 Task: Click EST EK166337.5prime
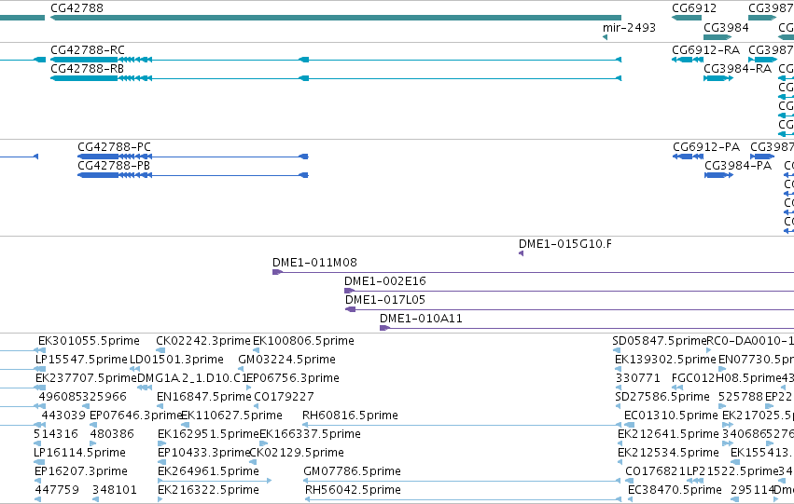pyautogui.click(x=264, y=443)
